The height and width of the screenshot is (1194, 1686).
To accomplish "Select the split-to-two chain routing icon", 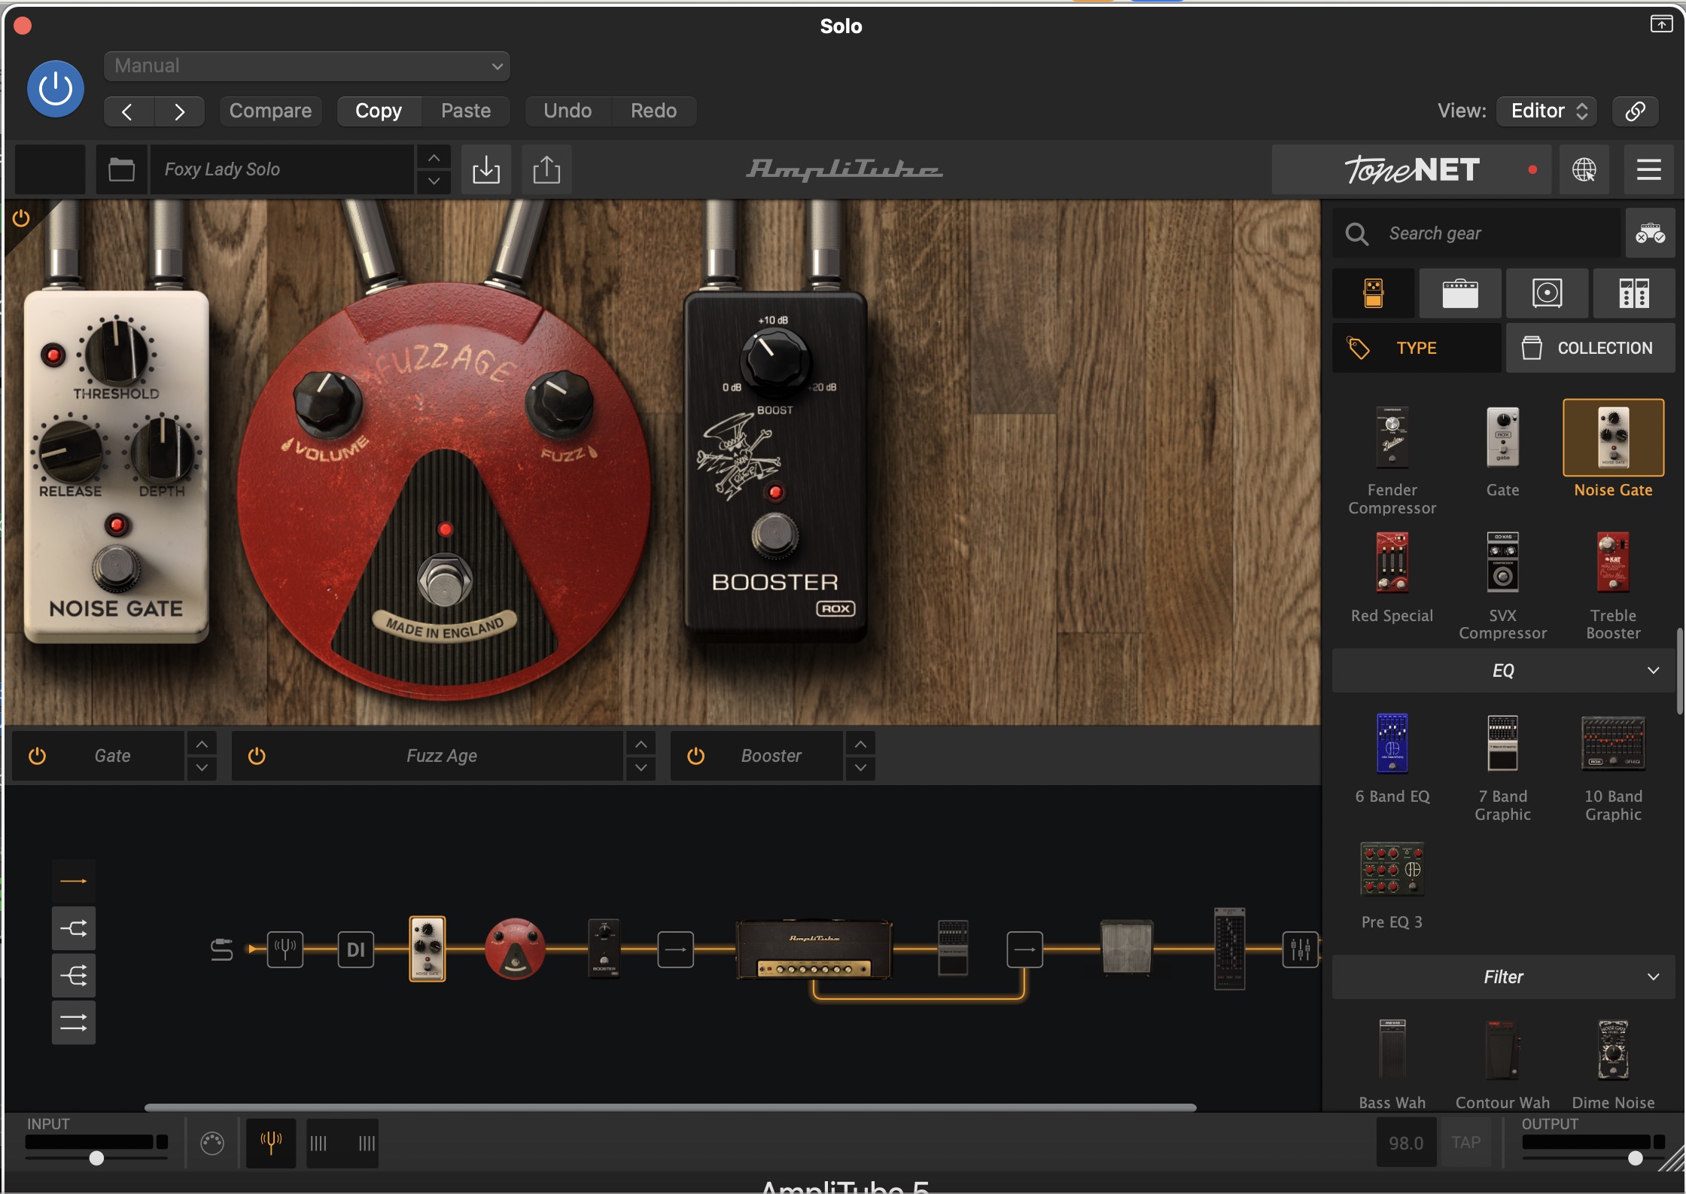I will pos(74,928).
